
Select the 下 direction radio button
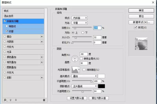point(83,33)
